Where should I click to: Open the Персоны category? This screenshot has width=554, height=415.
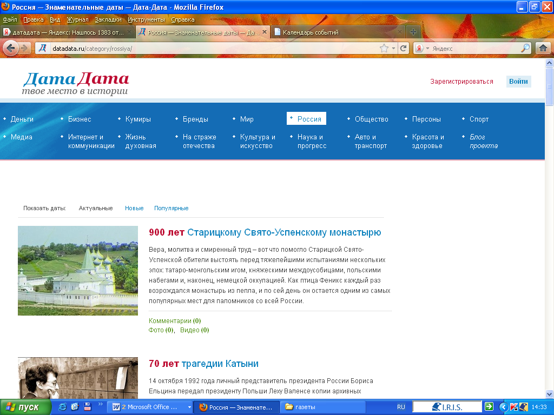(x=426, y=119)
